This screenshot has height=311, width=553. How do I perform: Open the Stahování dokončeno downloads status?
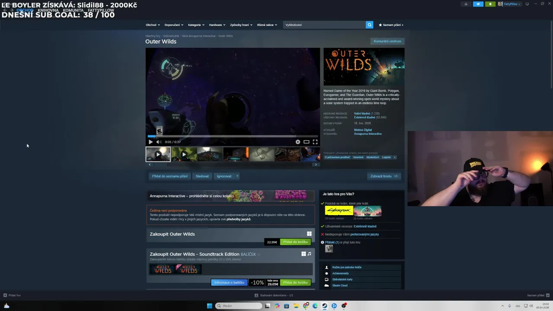274,295
